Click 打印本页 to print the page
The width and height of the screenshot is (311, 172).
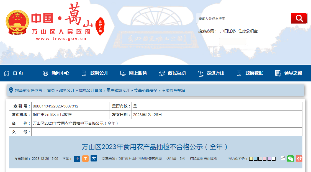pyautogui.click(x=196, y=159)
